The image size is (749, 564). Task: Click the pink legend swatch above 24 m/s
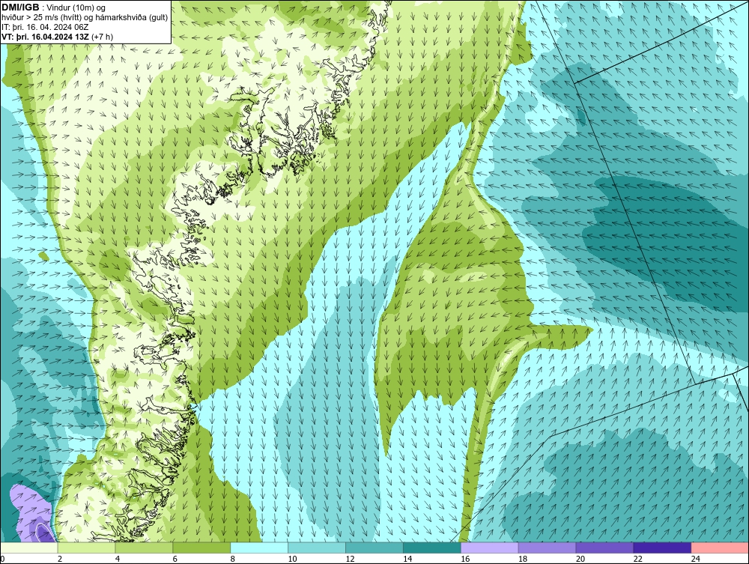(719, 548)
